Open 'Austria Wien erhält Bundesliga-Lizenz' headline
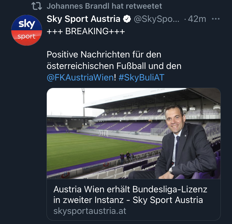The image size is (232, 224). [x=130, y=189]
